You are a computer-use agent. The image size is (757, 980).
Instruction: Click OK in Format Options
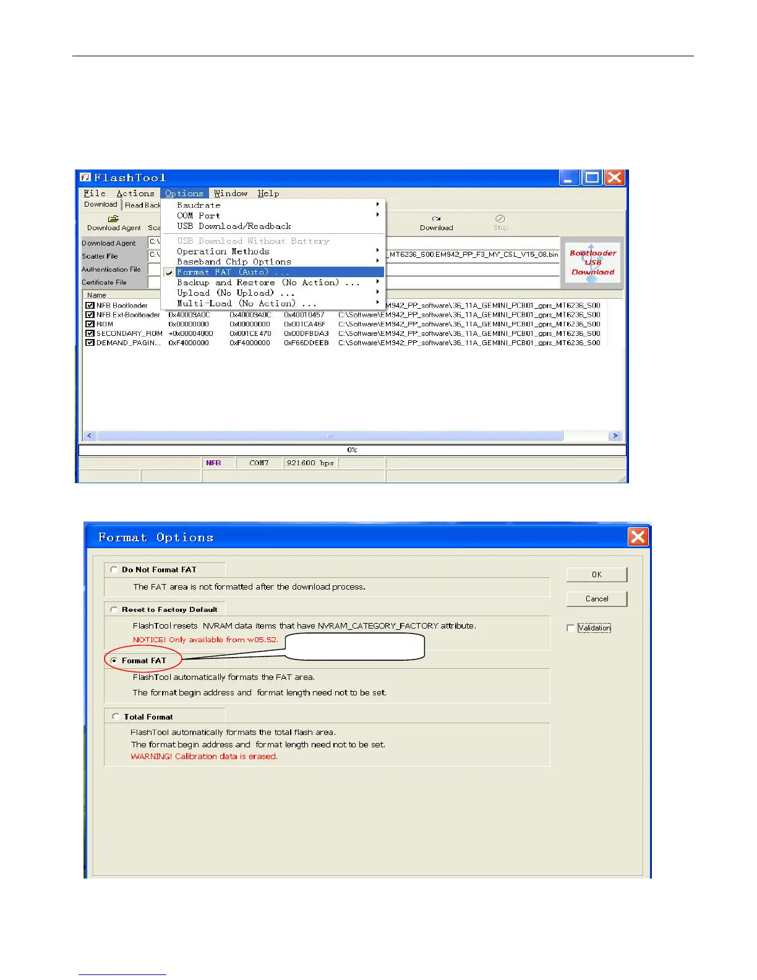597,575
